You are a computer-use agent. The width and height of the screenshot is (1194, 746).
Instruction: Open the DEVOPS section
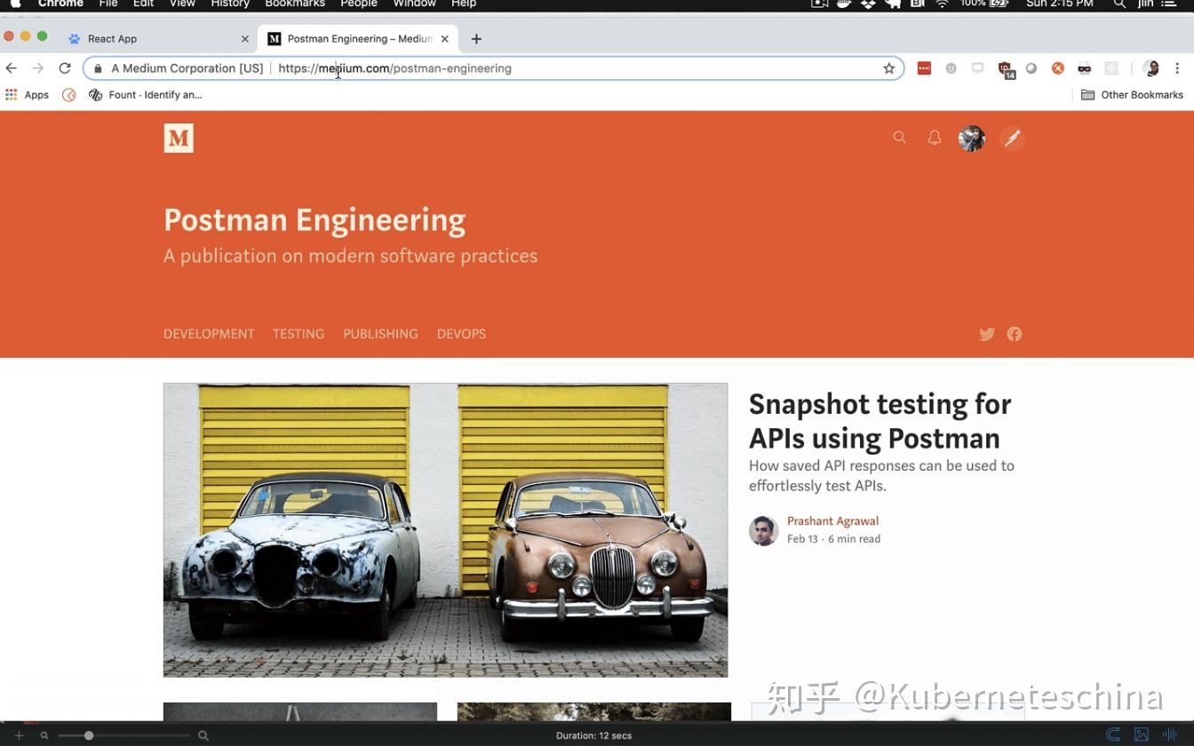[x=461, y=334]
